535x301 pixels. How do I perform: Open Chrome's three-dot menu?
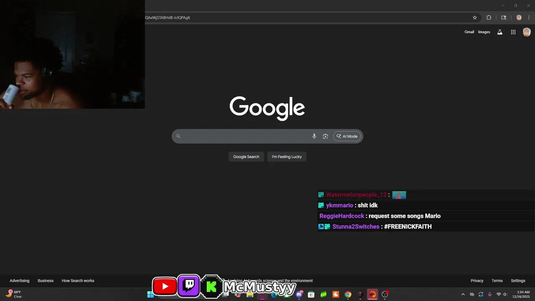(x=529, y=18)
